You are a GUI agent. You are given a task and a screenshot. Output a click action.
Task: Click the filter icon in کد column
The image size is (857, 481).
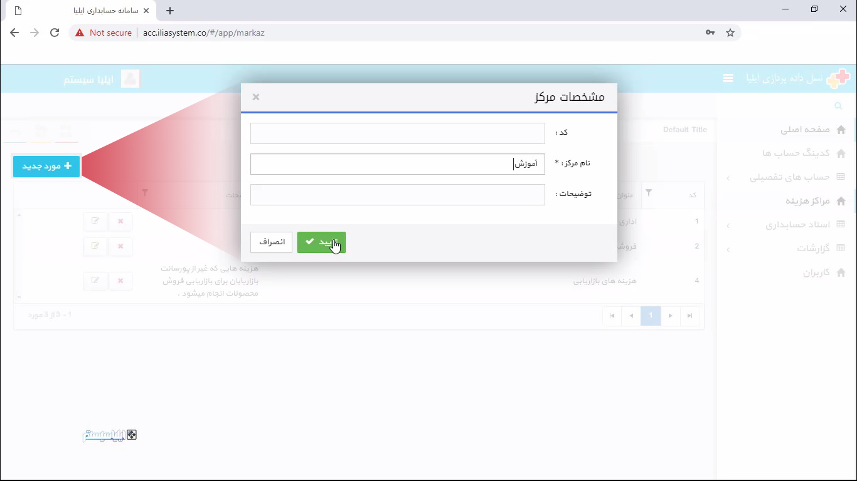click(649, 193)
